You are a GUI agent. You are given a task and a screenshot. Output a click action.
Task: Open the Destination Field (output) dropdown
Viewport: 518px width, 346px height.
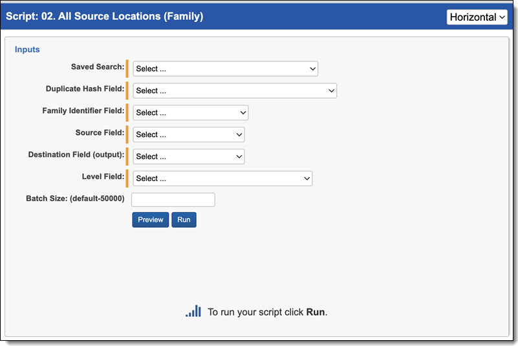tap(188, 157)
